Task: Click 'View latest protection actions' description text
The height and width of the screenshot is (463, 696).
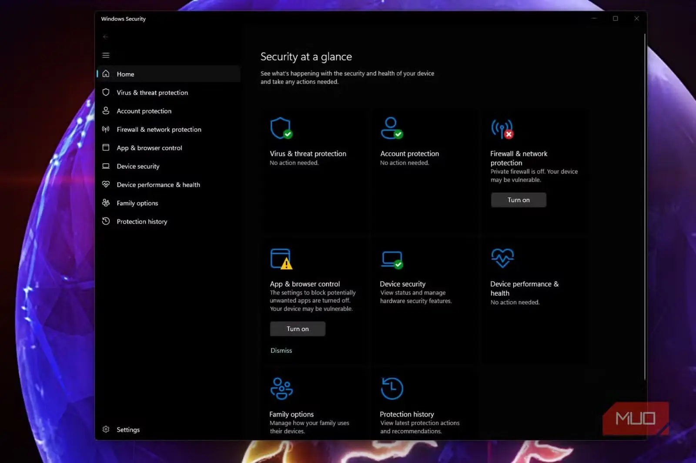Action: point(420,427)
